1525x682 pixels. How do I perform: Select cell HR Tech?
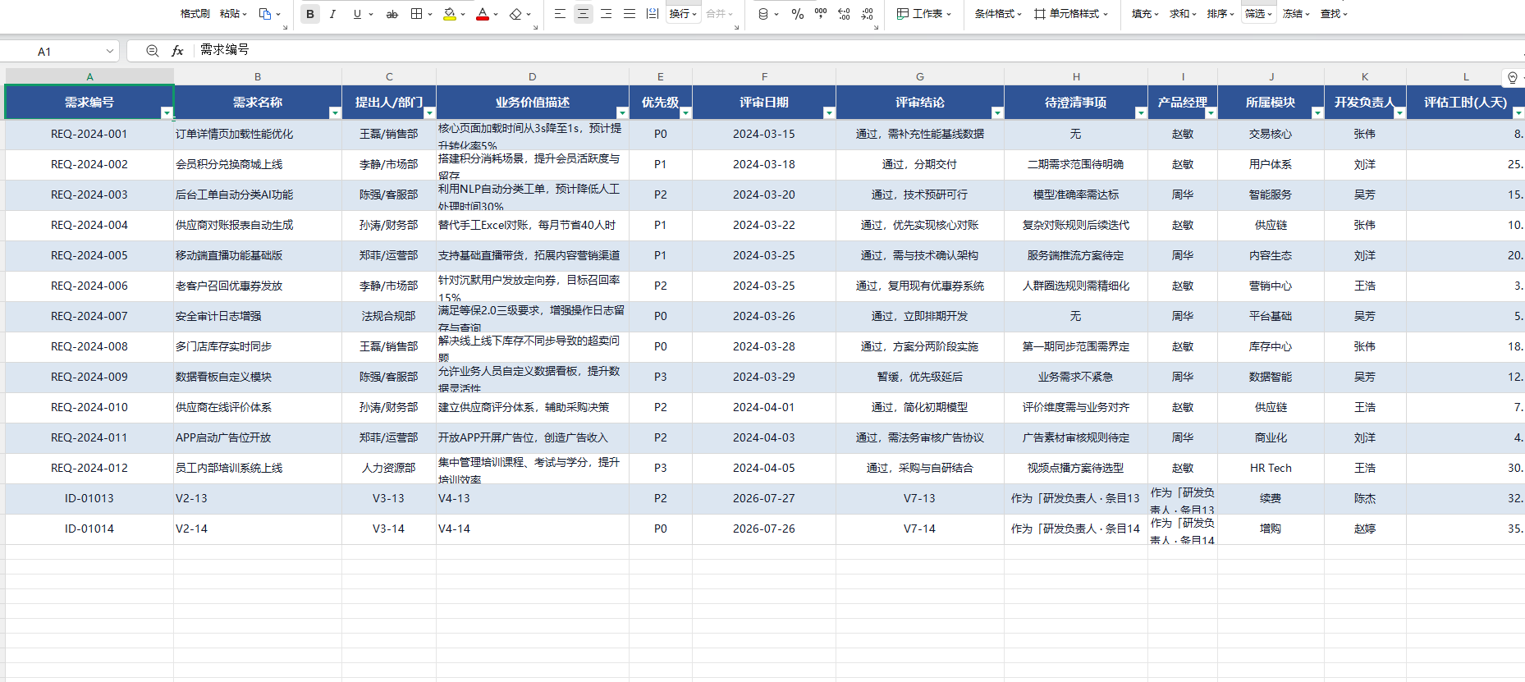[x=1271, y=468]
